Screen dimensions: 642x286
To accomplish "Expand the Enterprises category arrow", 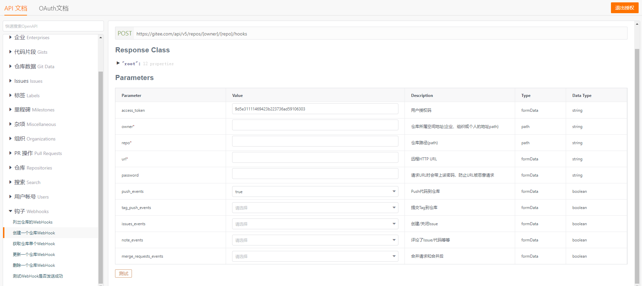I will [x=10, y=37].
